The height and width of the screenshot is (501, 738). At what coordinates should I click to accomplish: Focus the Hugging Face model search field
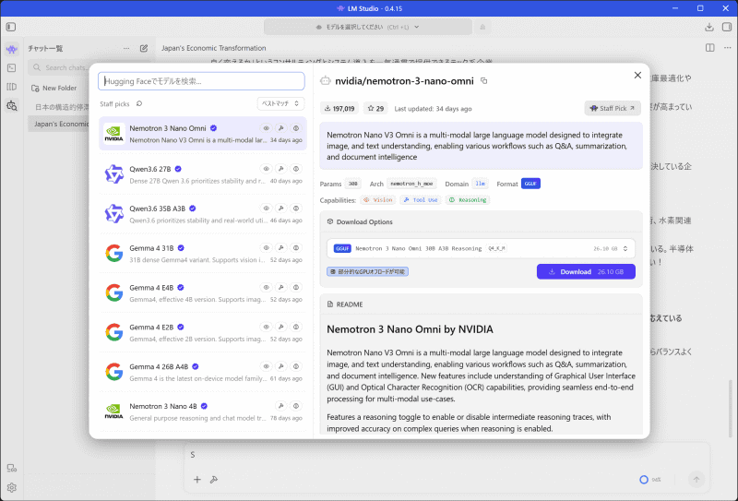tap(201, 81)
